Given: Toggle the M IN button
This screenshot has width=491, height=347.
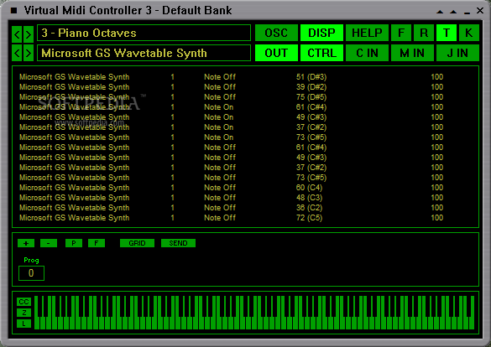Looking at the screenshot, I should 412,53.
